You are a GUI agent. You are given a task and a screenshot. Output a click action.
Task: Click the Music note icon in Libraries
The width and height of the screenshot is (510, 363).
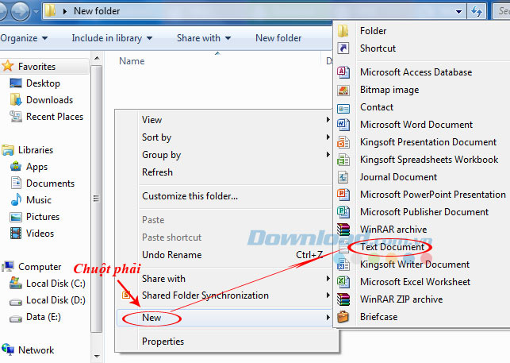[16, 199]
